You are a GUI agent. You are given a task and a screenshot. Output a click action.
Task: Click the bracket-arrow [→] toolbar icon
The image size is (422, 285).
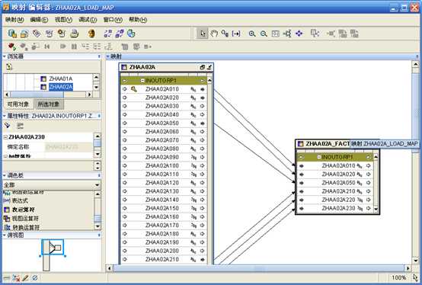[236, 34]
